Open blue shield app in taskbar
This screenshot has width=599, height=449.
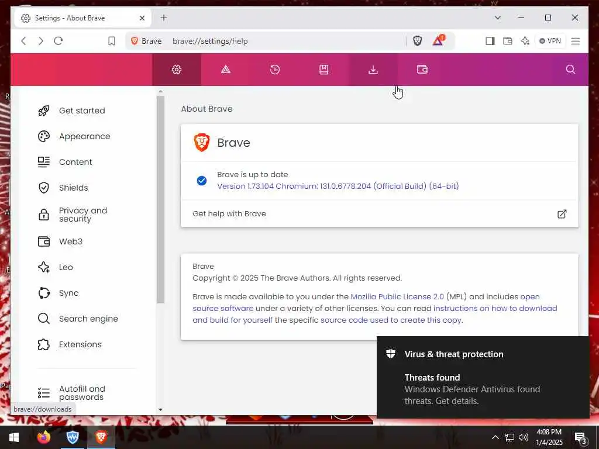pos(72,437)
